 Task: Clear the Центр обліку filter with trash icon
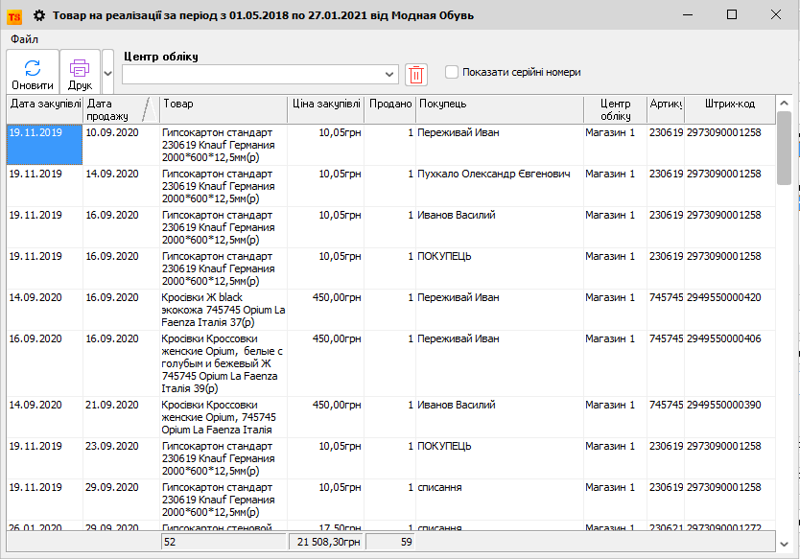(416, 74)
